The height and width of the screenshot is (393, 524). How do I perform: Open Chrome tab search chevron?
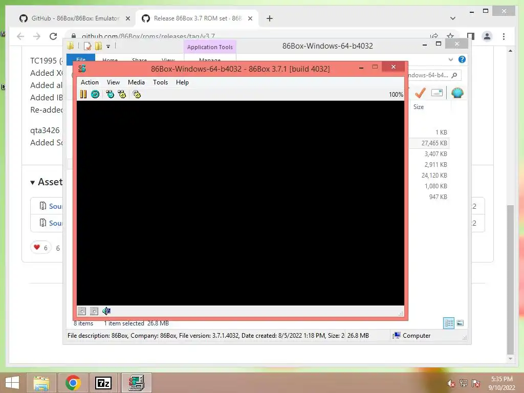pyautogui.click(x=453, y=18)
